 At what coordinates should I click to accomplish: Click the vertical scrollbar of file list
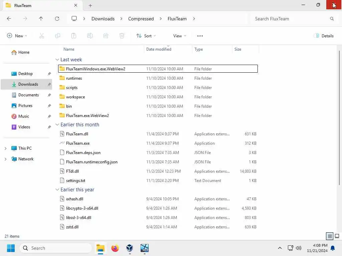[339, 118]
